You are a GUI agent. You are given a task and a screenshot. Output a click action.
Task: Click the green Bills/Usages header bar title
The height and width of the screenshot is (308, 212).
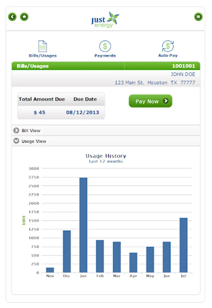(33, 66)
